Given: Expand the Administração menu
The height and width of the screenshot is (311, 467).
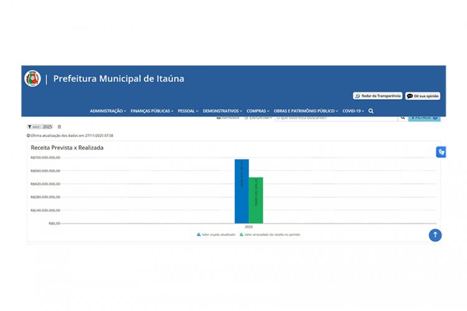Looking at the screenshot, I should 108,111.
